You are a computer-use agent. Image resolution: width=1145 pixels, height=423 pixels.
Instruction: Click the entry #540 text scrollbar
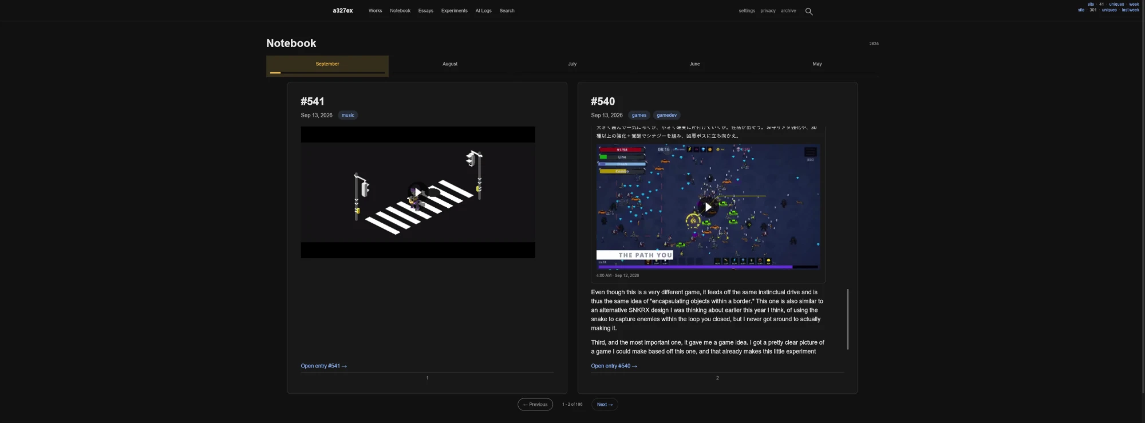847,319
